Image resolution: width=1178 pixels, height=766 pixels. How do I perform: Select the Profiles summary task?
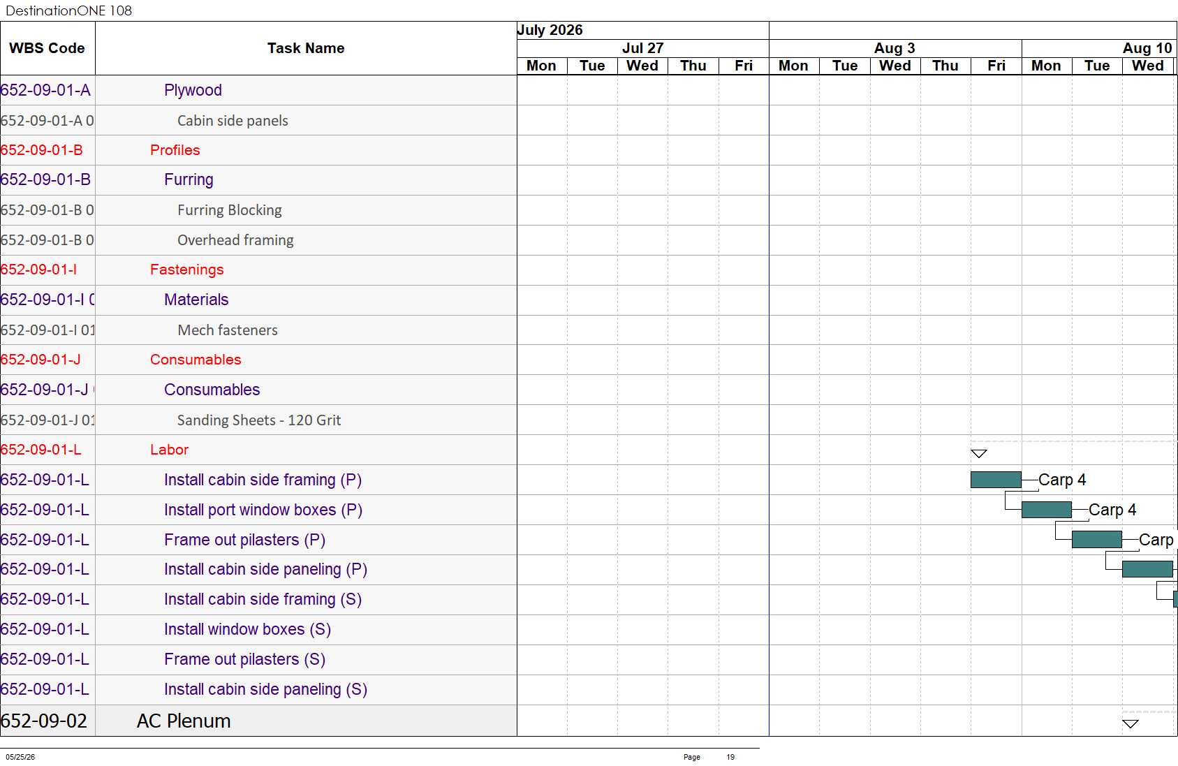tap(175, 150)
